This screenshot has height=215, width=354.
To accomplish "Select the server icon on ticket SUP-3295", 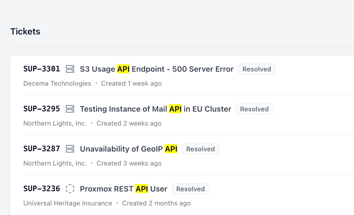I will click(70, 109).
